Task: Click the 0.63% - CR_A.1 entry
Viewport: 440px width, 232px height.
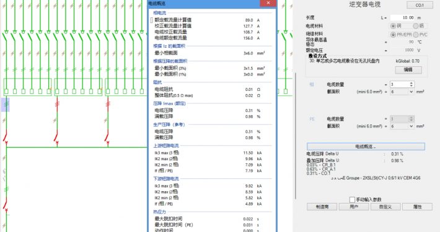Action: pyautogui.click(x=321, y=170)
